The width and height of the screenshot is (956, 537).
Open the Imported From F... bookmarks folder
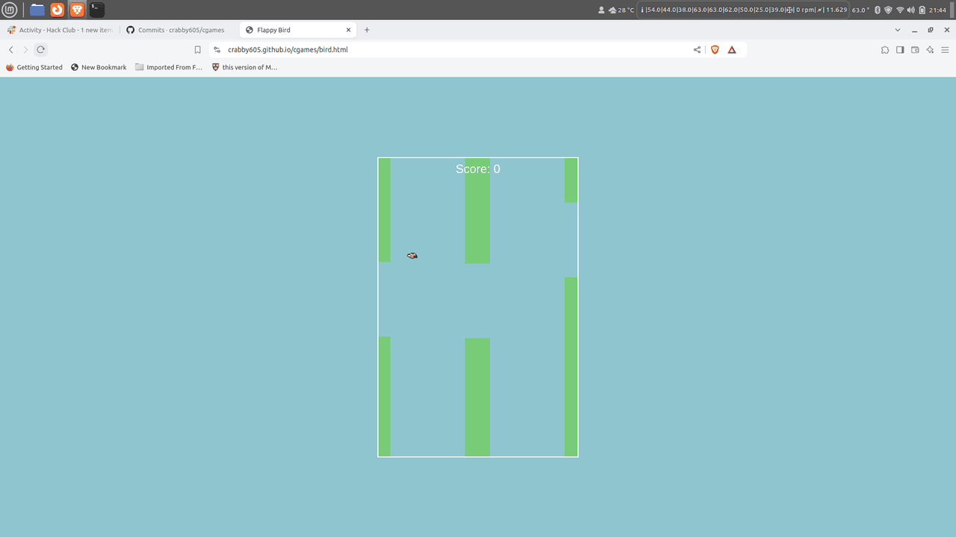[169, 67]
